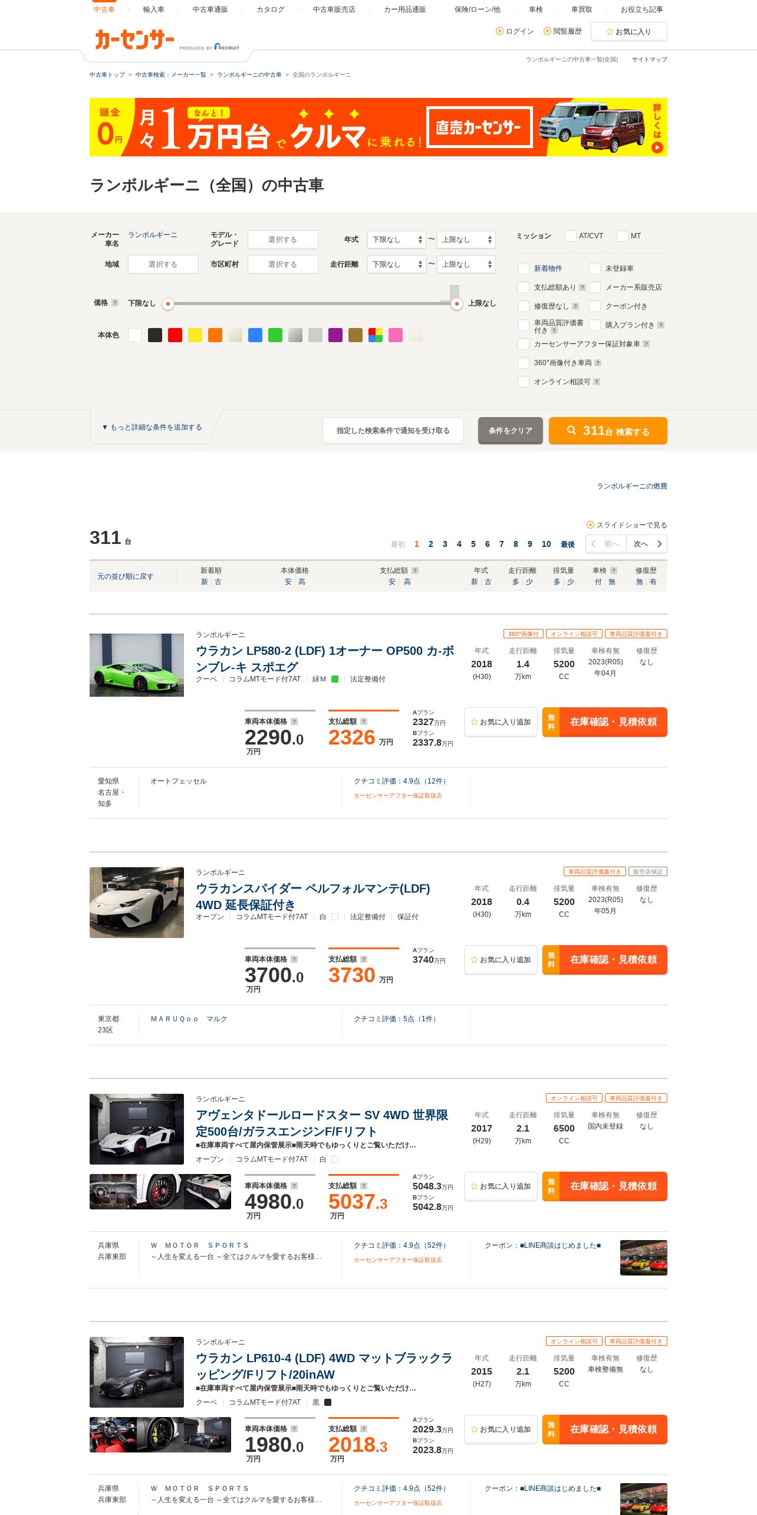Open モデル・グレード 選択する selector
The image size is (757, 1515).
(x=282, y=240)
